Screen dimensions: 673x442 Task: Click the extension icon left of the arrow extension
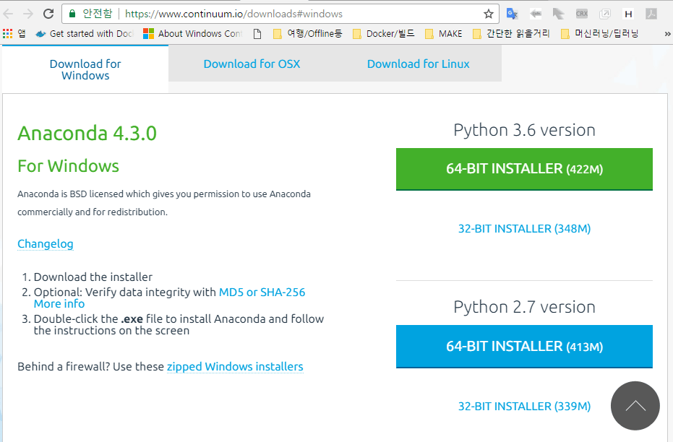pos(536,14)
